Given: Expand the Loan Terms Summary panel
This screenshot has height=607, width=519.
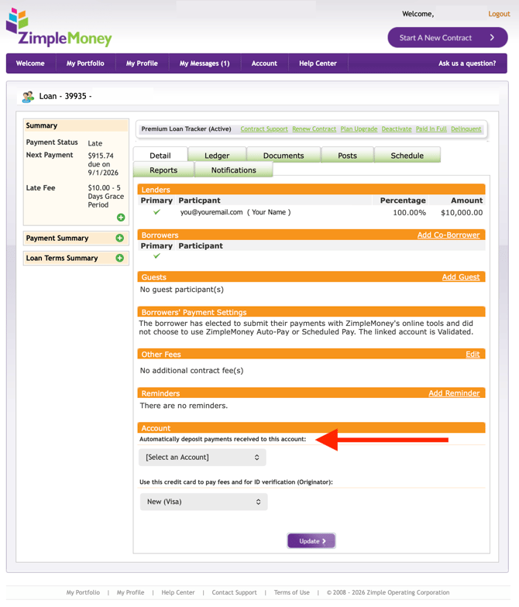Looking at the screenshot, I should pos(119,258).
